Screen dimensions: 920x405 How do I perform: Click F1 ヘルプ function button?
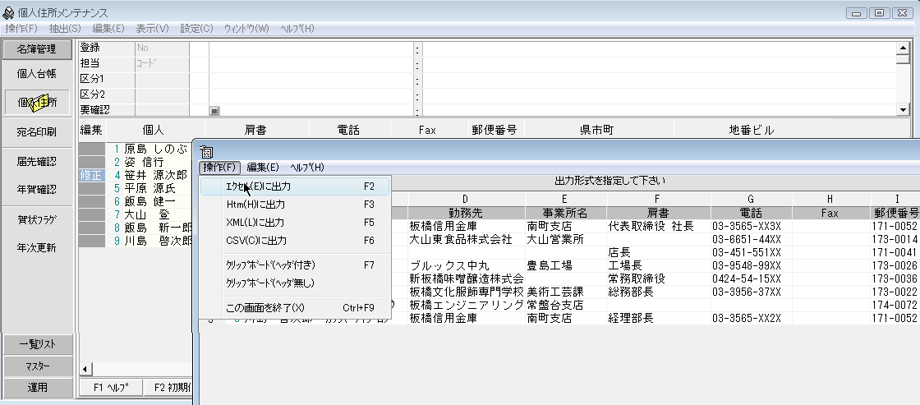tap(110, 388)
